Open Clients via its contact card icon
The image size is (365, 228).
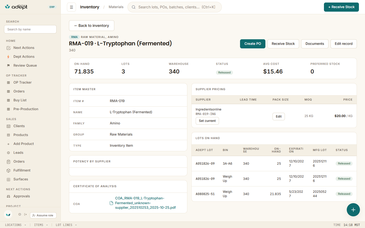point(8,126)
